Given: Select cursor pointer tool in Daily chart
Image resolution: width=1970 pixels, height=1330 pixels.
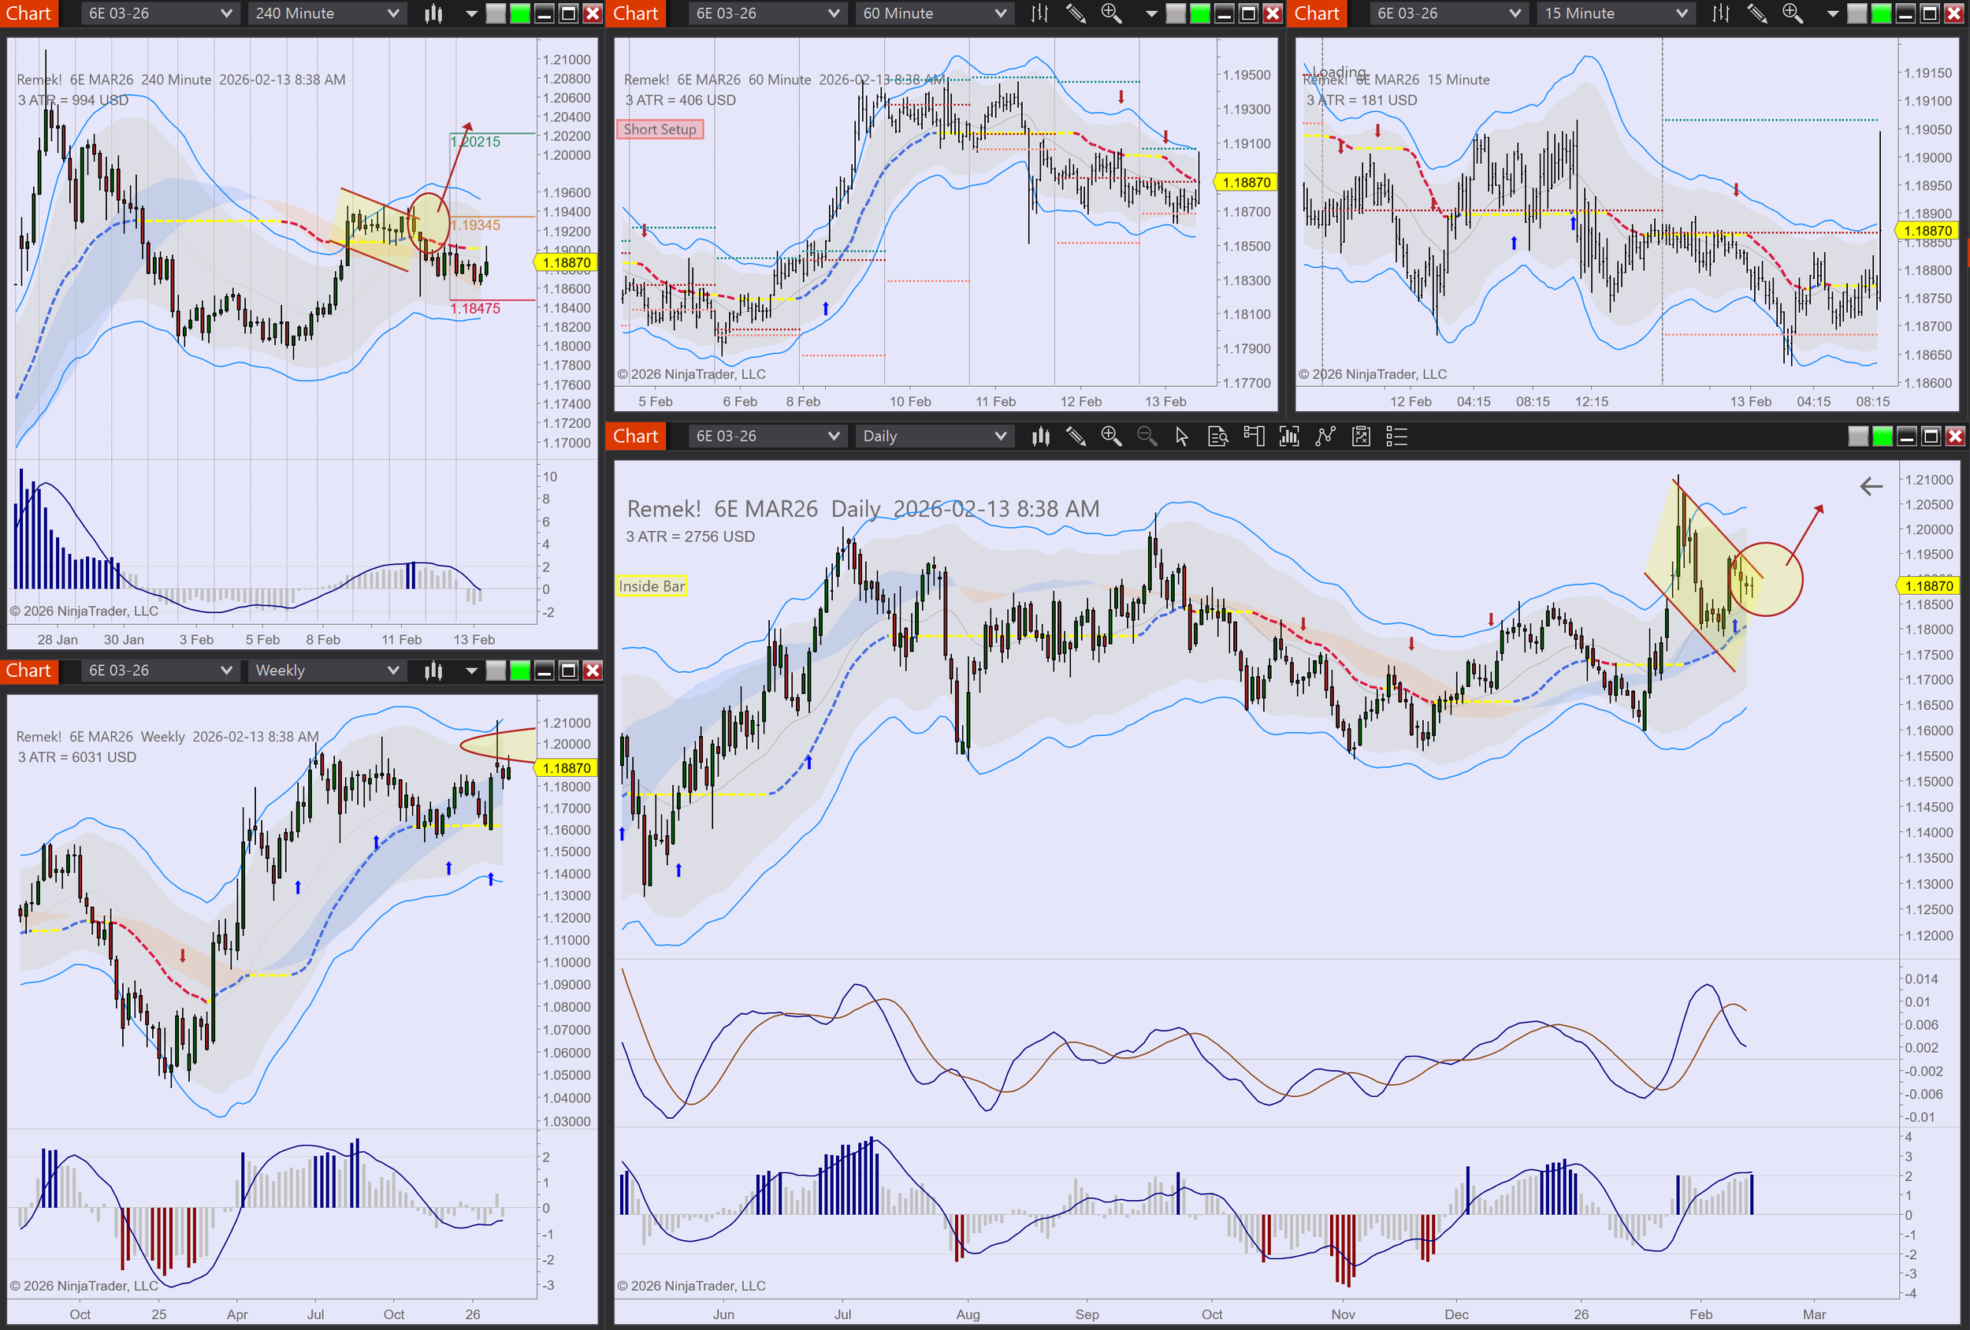Looking at the screenshot, I should click(1182, 437).
